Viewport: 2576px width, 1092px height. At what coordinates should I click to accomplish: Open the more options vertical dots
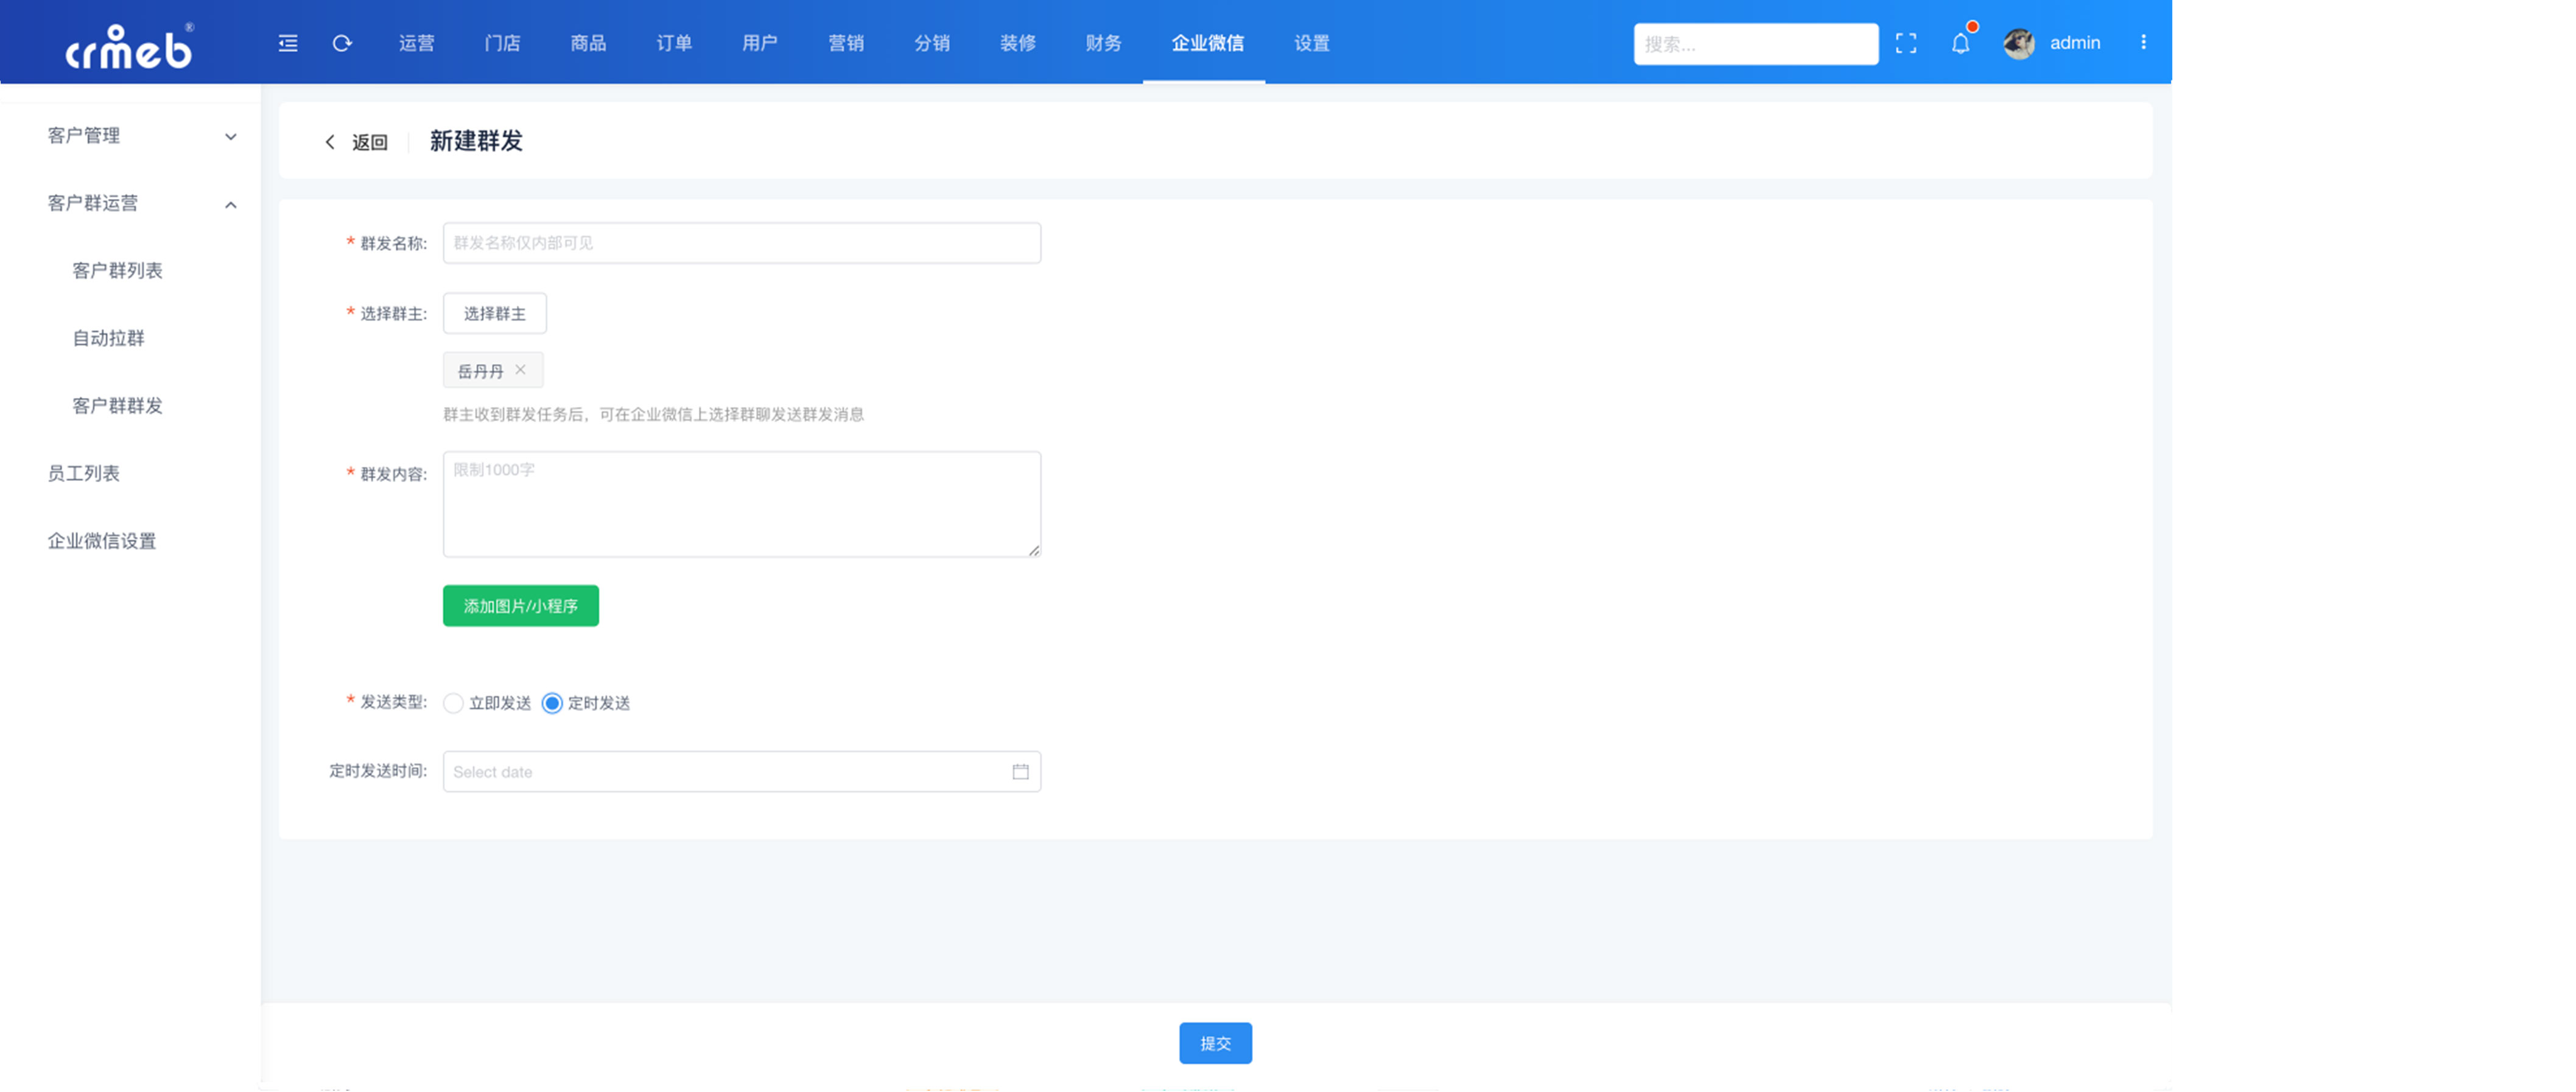(2143, 42)
